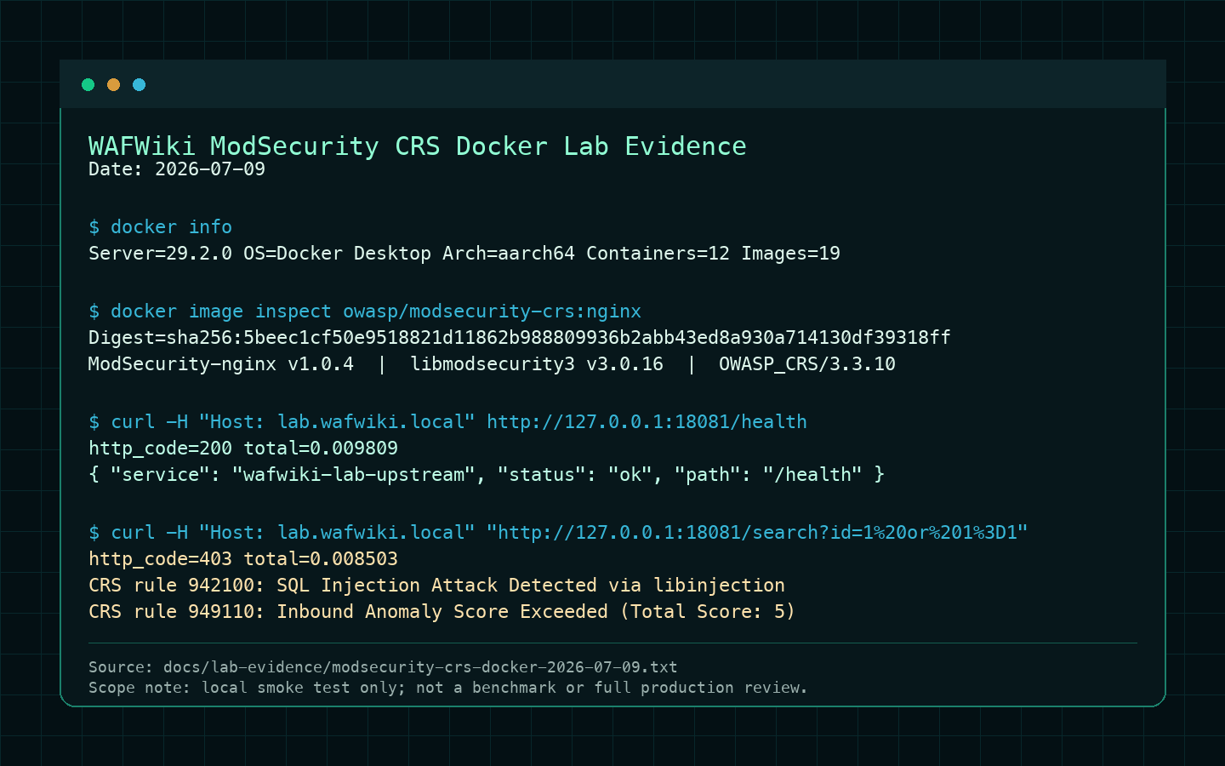
Task: Click 'OWASP_CRS/3.3.10' text
Action: (807, 364)
